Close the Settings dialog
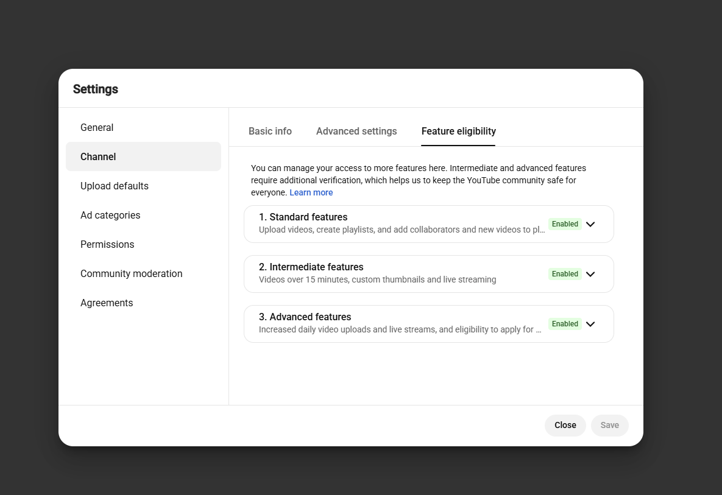The height and width of the screenshot is (495, 722). 565,425
